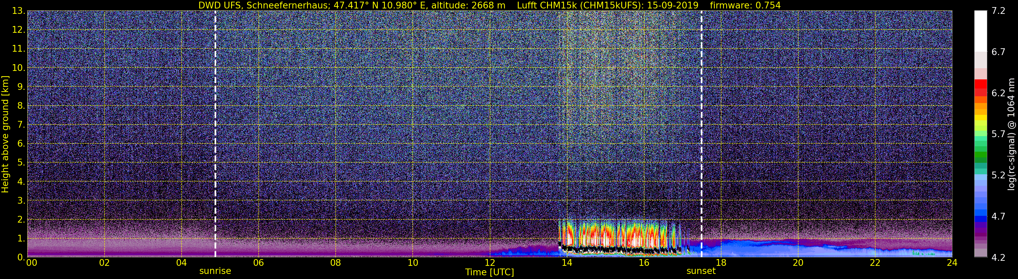Click the time axis tick 22
This screenshot has height=279, width=1018.
point(875,263)
